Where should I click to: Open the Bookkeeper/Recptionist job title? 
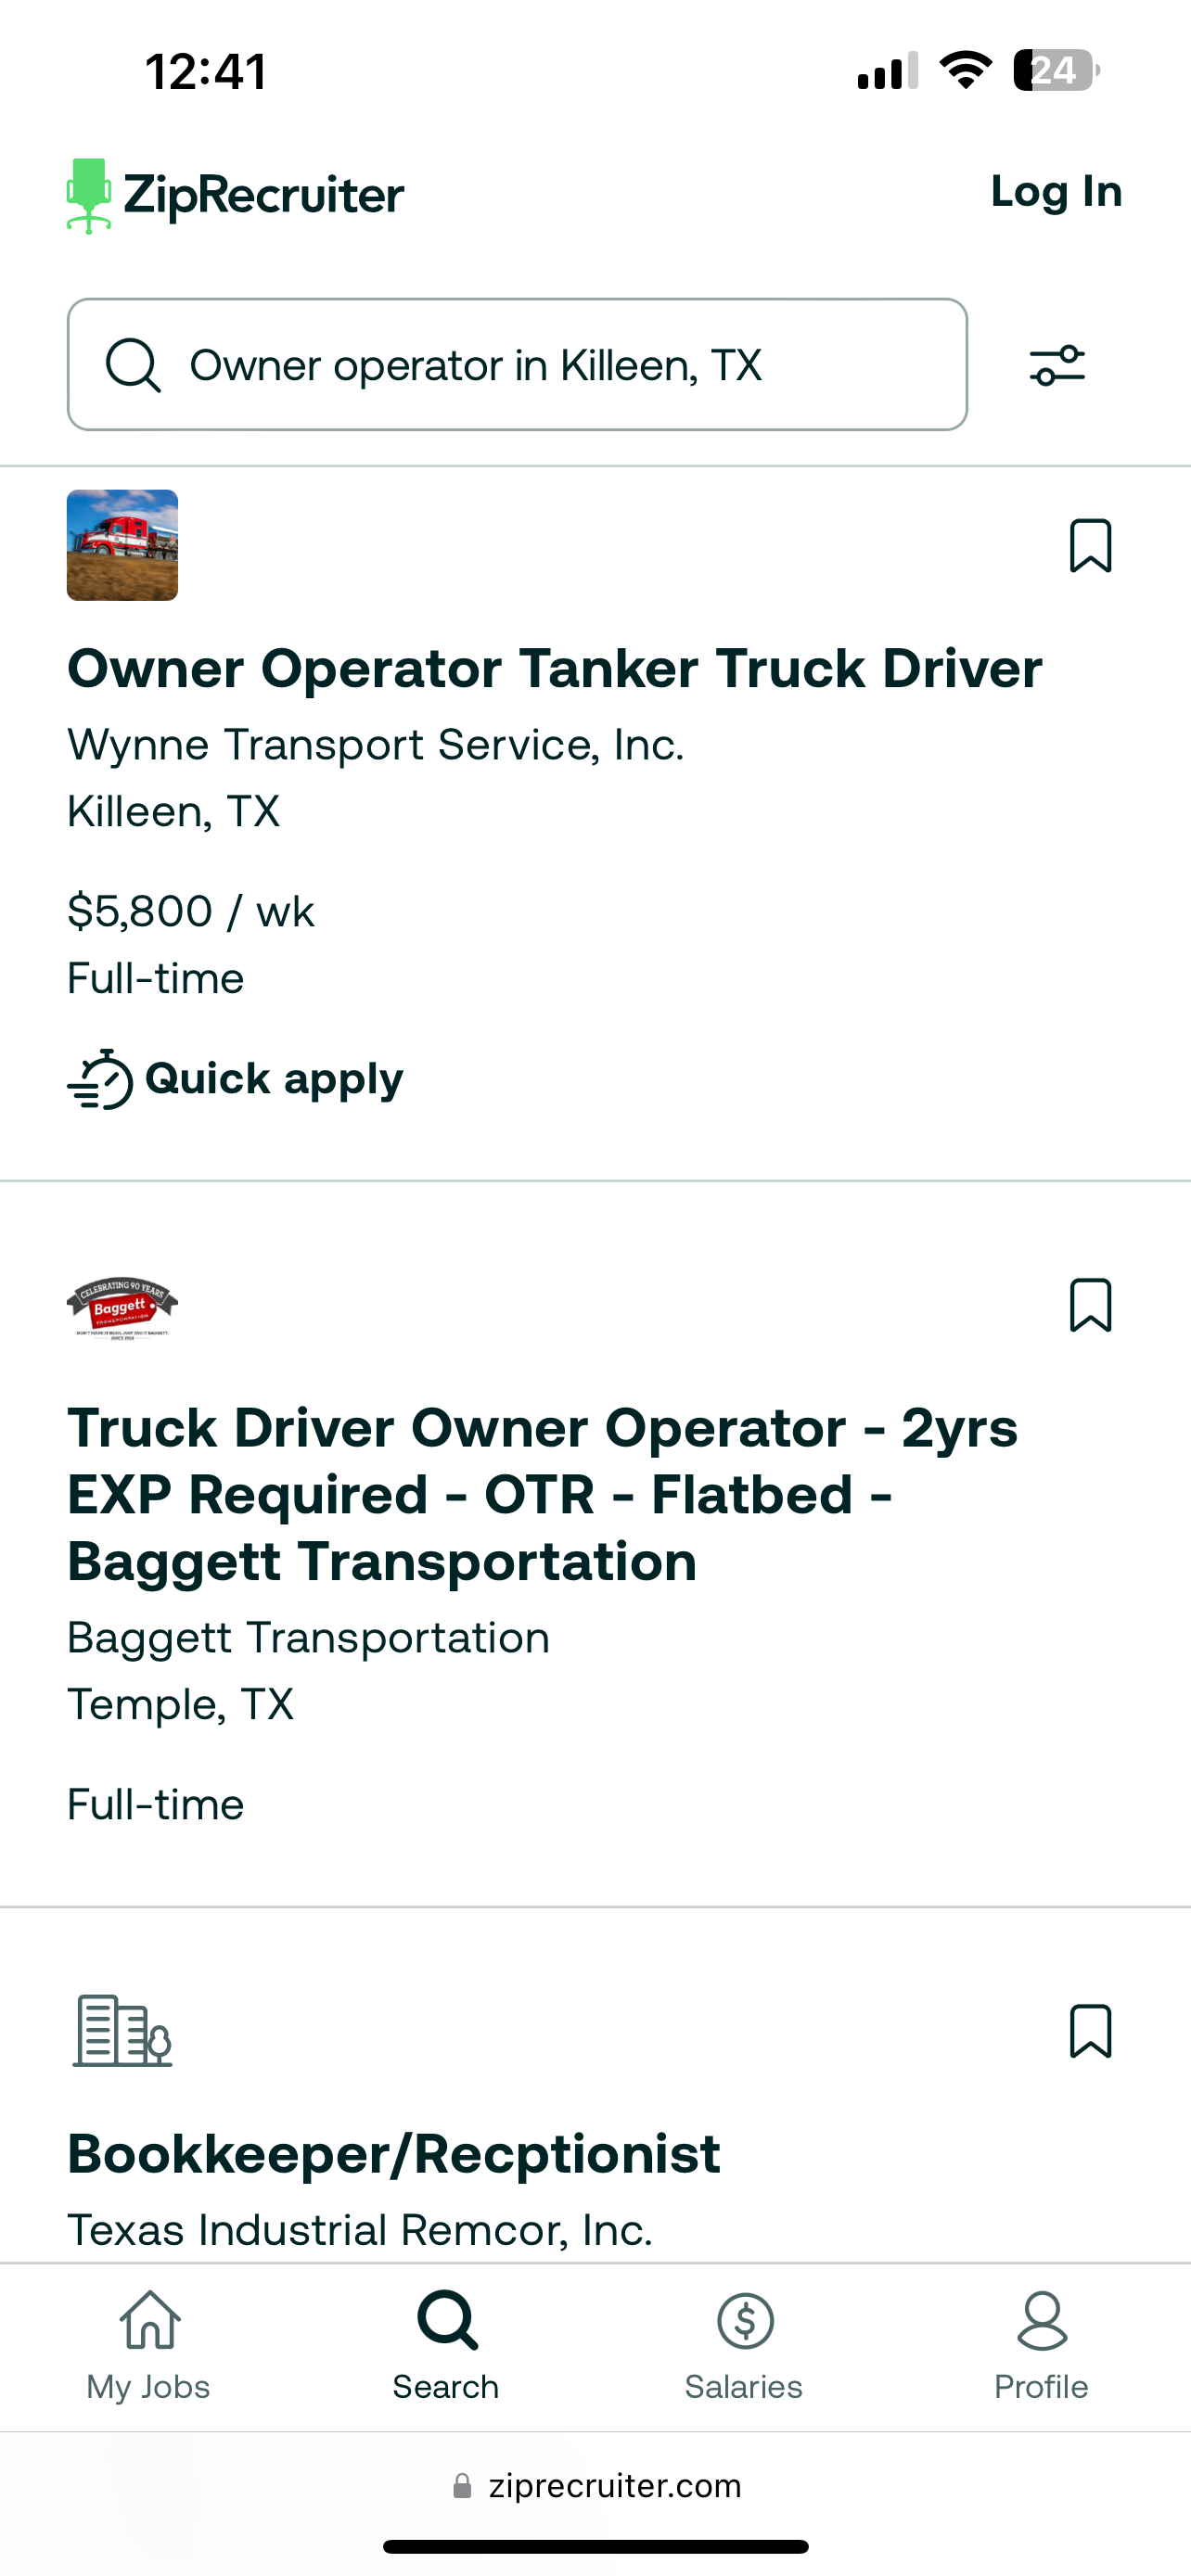click(393, 2154)
